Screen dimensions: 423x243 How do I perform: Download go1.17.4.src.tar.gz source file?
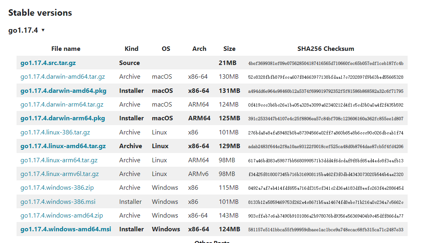point(48,63)
